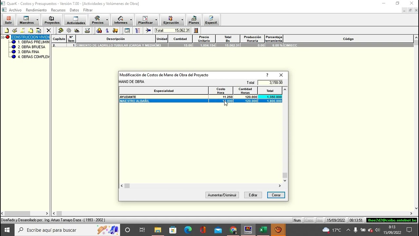Click the Total field showing 3,150.00
This screenshot has width=419, height=236.
270,83
